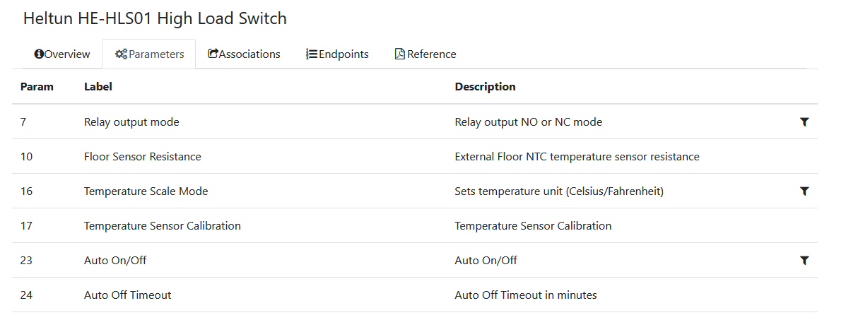The image size is (846, 320).
Task: Click the Description column header
Action: [x=485, y=87]
